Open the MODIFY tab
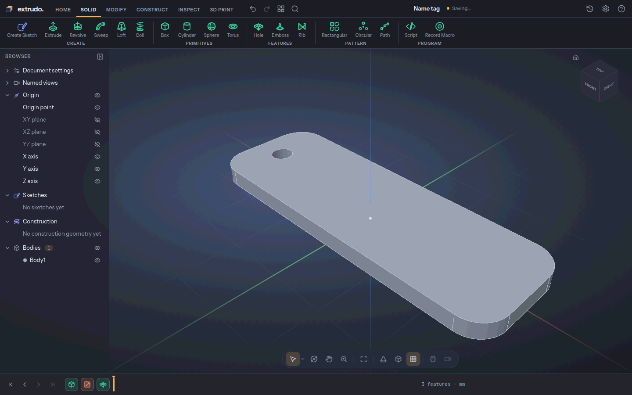The image size is (632, 395). pos(116,9)
